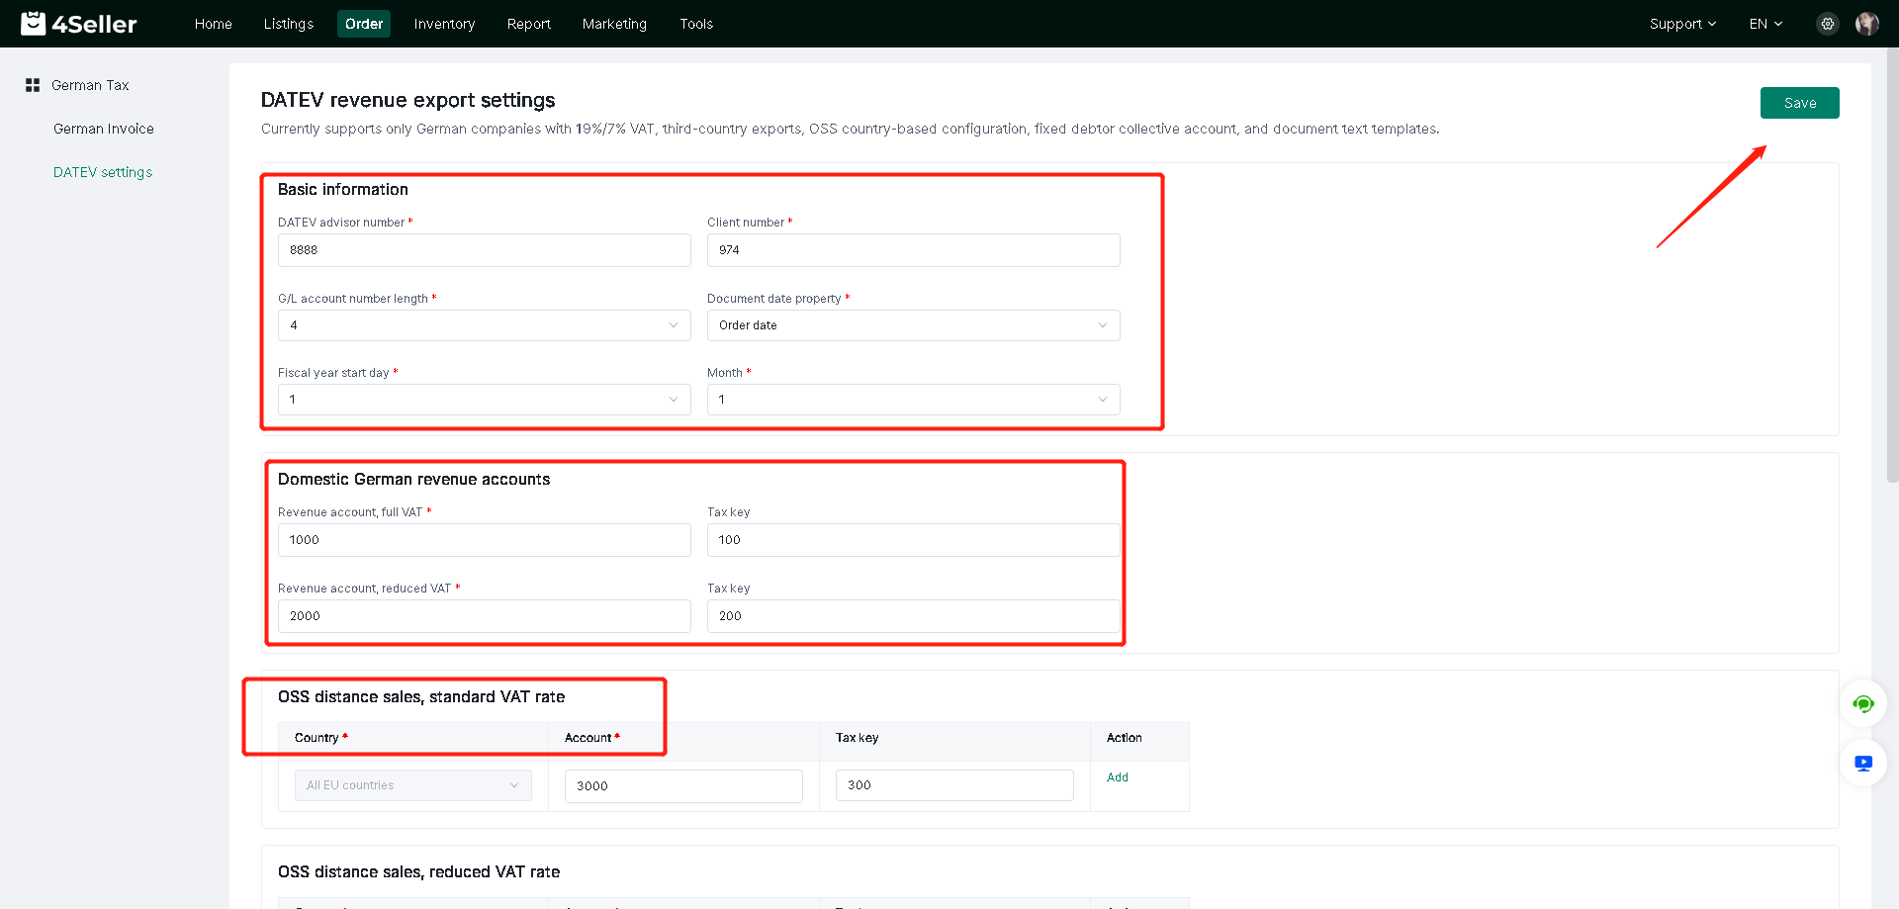The image size is (1899, 909).
Task: Click the 'Basic information' section title
Action: [343, 189]
